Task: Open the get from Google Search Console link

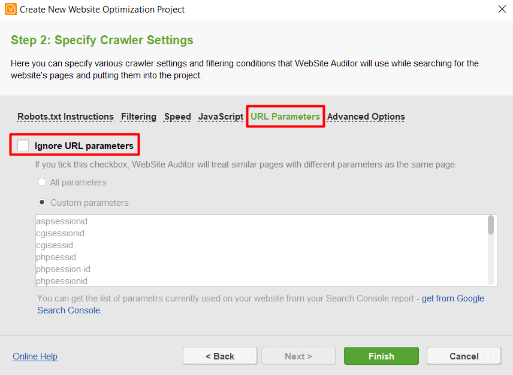Action: click(453, 298)
